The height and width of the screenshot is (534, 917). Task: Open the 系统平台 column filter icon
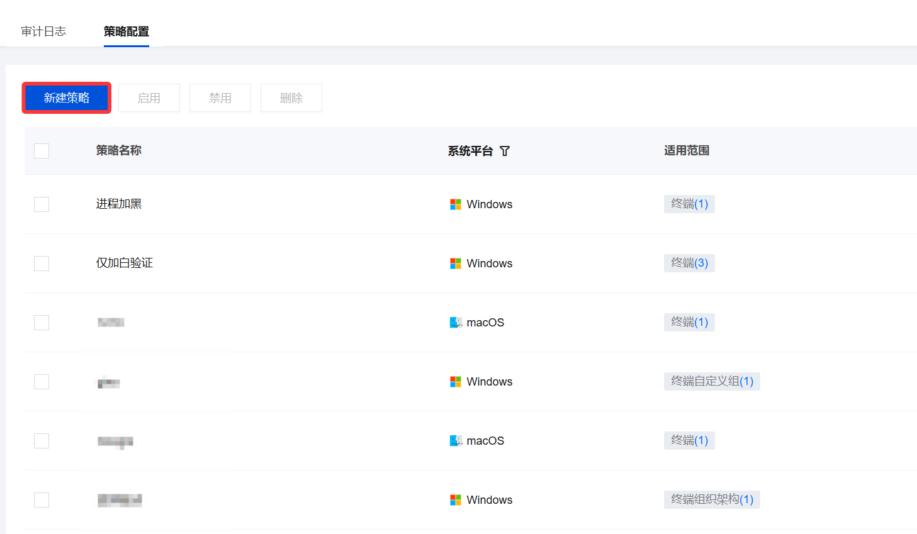pos(505,151)
